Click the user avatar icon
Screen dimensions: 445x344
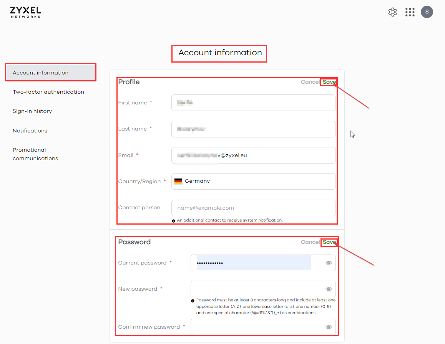point(427,12)
